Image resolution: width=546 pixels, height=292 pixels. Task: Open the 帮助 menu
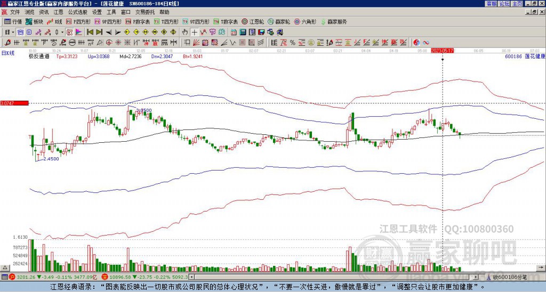[x=164, y=12]
